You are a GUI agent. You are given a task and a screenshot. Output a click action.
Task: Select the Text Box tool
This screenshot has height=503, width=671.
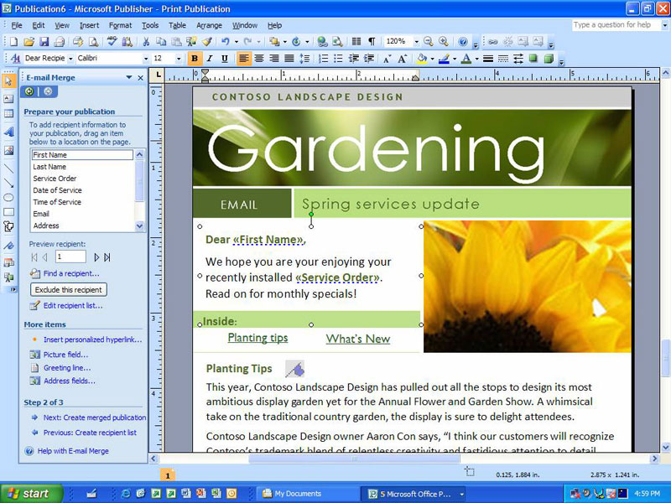pos(8,97)
